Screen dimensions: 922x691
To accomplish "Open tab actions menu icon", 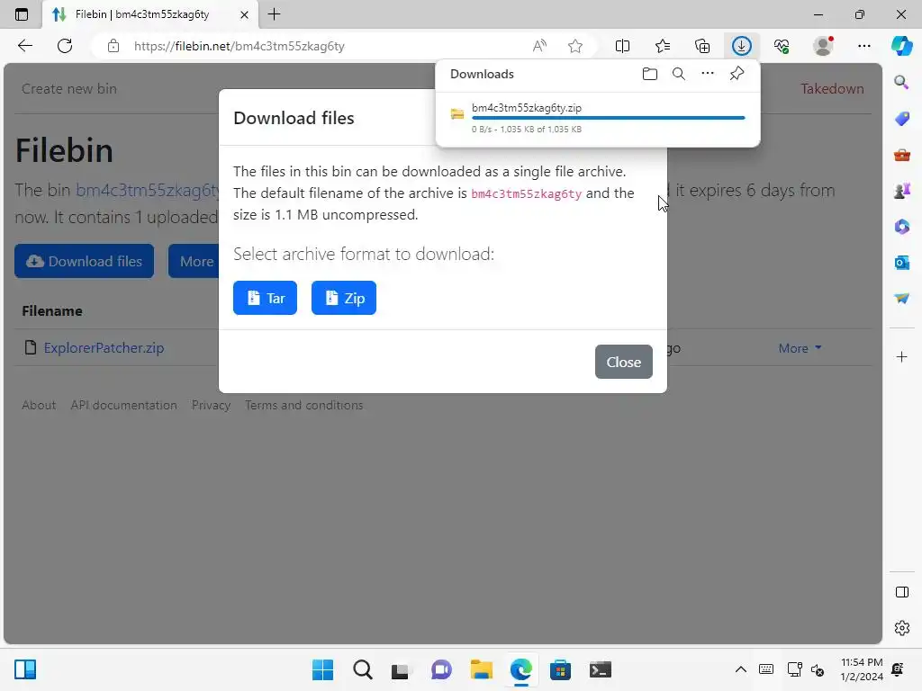I will point(22,14).
